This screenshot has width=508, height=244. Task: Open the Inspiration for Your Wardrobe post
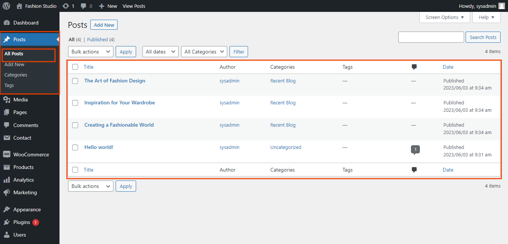point(119,103)
